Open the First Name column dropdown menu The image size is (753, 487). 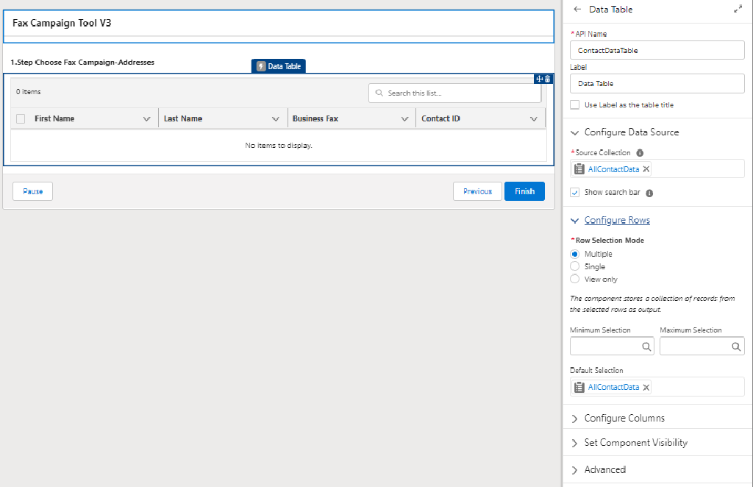(146, 119)
